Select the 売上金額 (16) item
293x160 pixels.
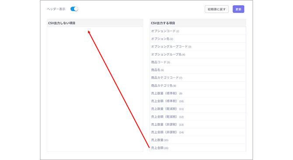(198, 148)
